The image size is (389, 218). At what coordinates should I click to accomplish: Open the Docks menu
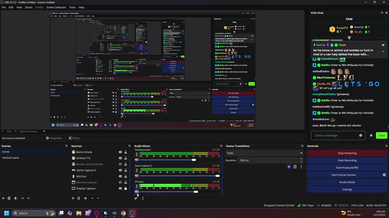[x=29, y=7]
